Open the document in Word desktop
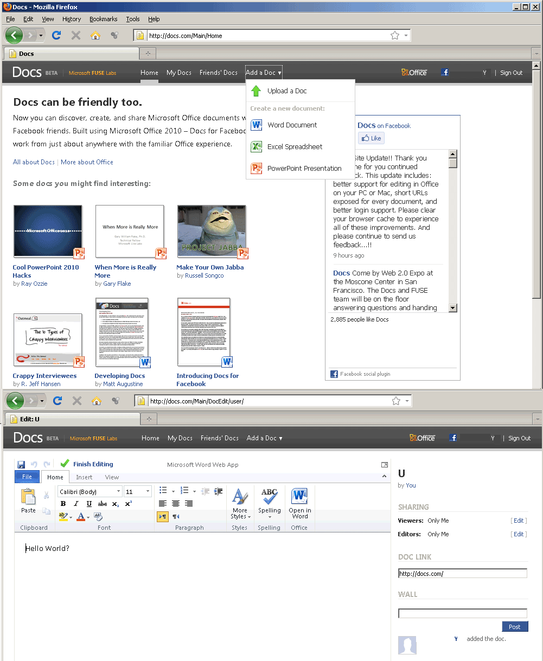The height and width of the screenshot is (661, 543). pos(299,504)
